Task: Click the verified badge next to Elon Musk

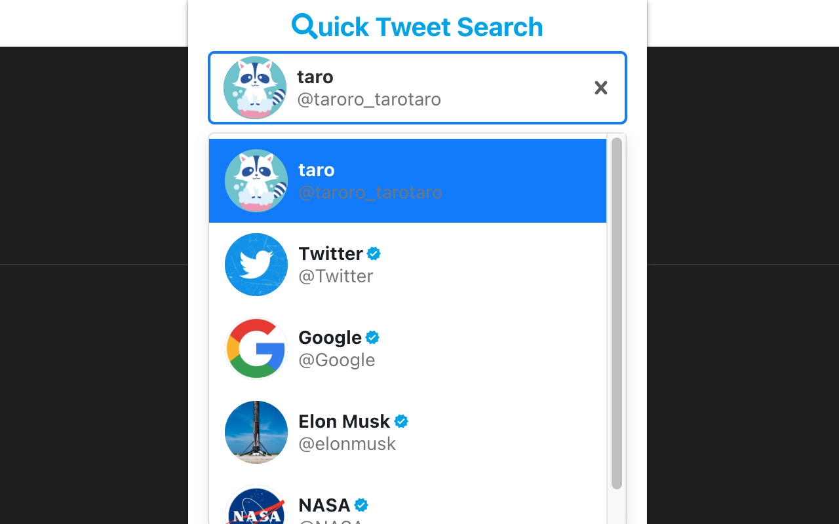Action: 400,421
